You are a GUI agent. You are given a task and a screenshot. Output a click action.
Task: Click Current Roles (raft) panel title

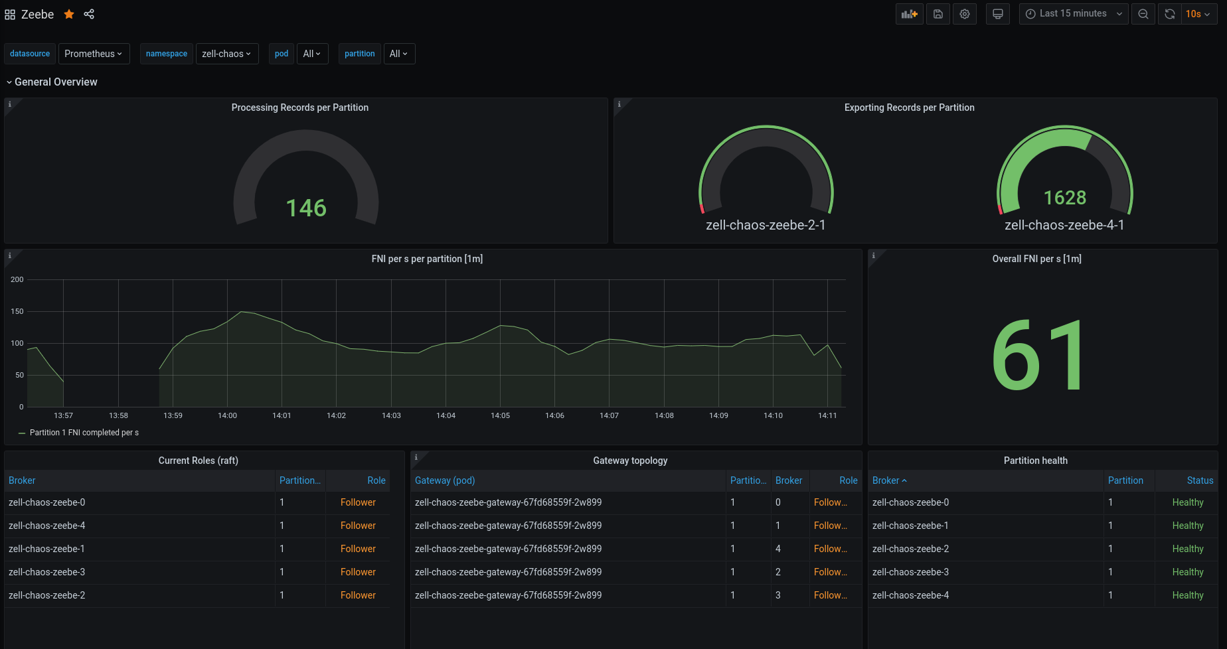(198, 461)
